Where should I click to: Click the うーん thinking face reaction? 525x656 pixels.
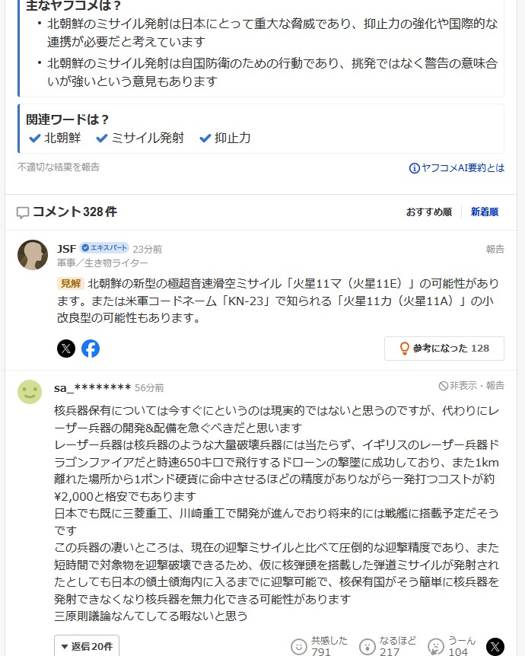pos(436,647)
